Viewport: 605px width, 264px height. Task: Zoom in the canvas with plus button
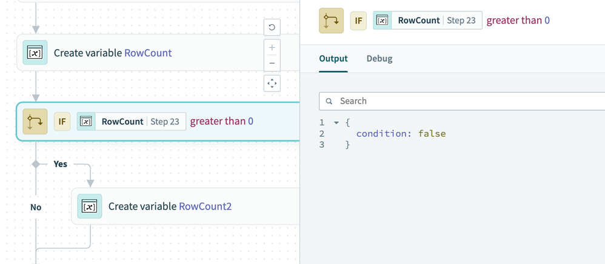tap(272, 48)
